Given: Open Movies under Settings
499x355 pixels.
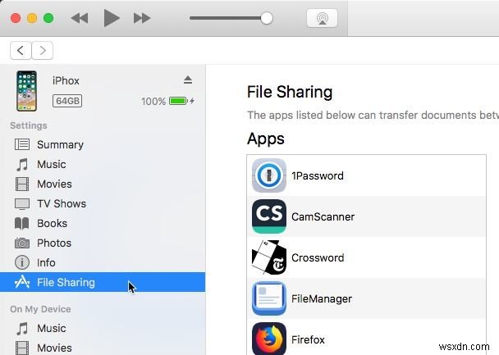Looking at the screenshot, I should point(103,184).
